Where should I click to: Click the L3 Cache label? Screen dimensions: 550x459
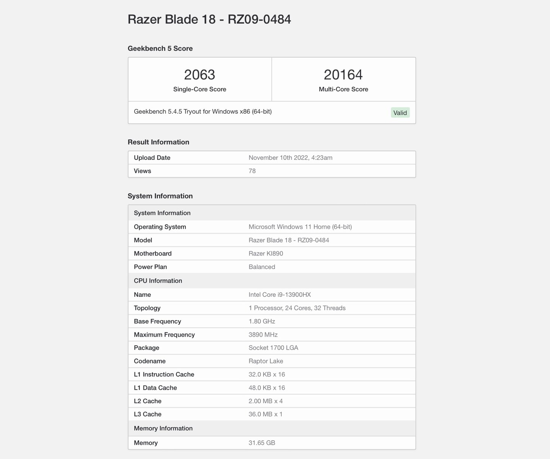pos(148,414)
